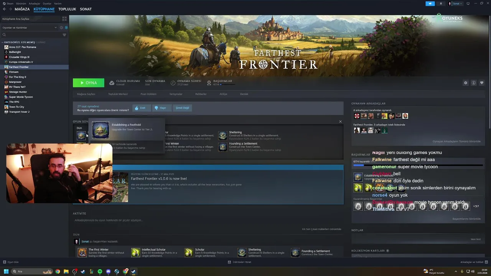Select RV There Yet? in library
This screenshot has height=276, width=491.
17,87
